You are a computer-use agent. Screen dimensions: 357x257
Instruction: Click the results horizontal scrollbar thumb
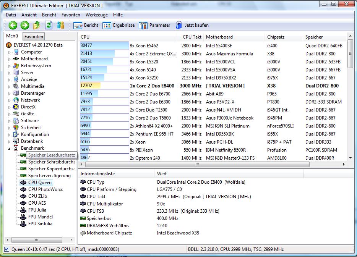197,164
